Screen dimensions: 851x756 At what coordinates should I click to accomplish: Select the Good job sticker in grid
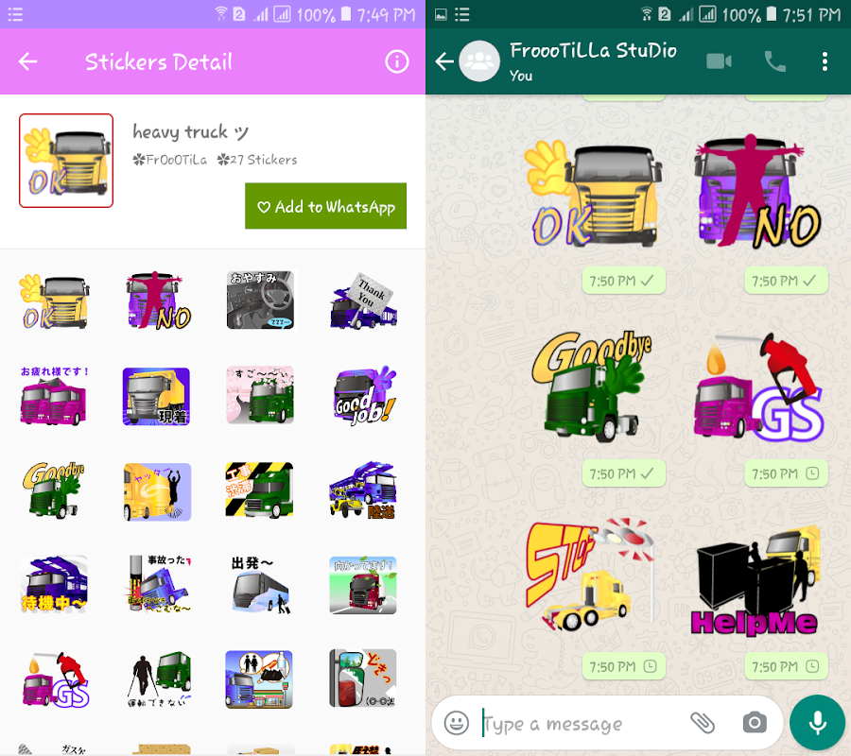[x=364, y=396]
